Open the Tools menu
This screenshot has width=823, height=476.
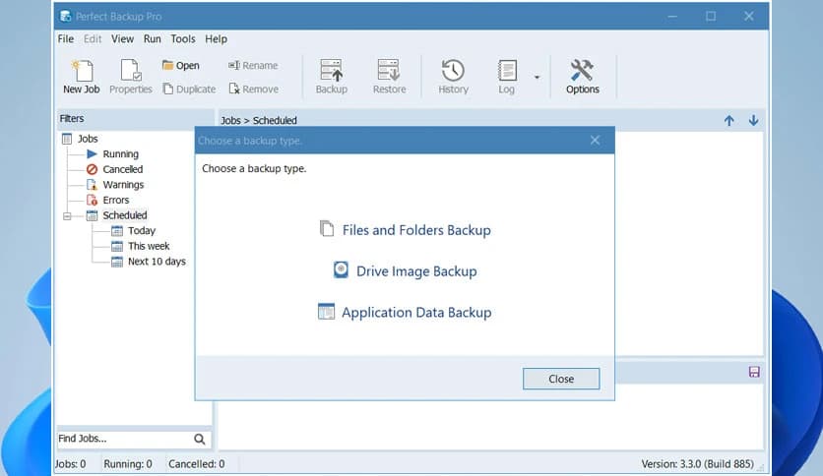pos(183,38)
